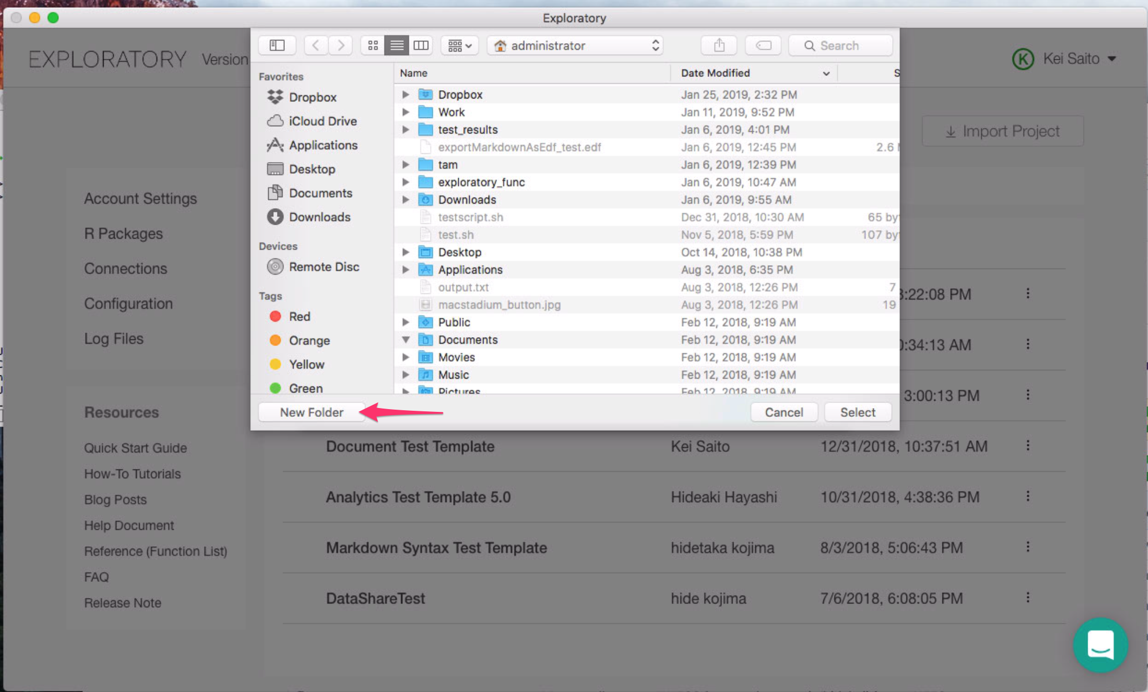Viewport: 1148px width, 692px height.
Task: Switch to list view
Action: (x=397, y=45)
